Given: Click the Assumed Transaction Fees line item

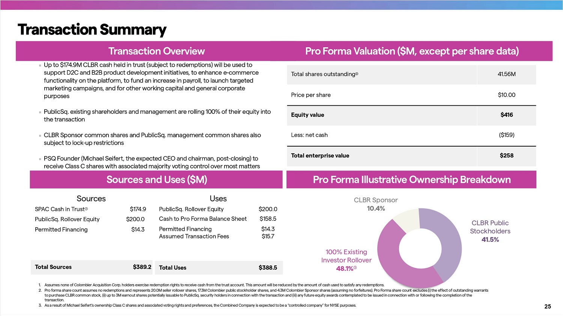Looking at the screenshot, I should (x=194, y=236).
